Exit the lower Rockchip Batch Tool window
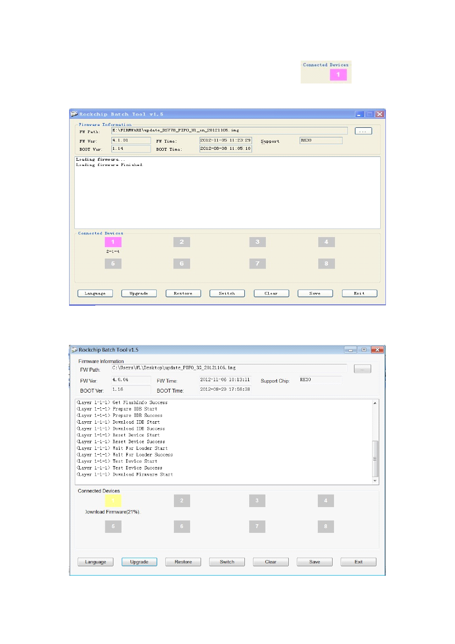This screenshot has height=644, width=455. 358,562
